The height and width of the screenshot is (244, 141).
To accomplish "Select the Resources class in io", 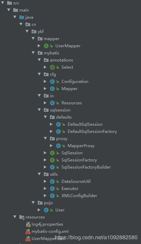I will 72,103.
